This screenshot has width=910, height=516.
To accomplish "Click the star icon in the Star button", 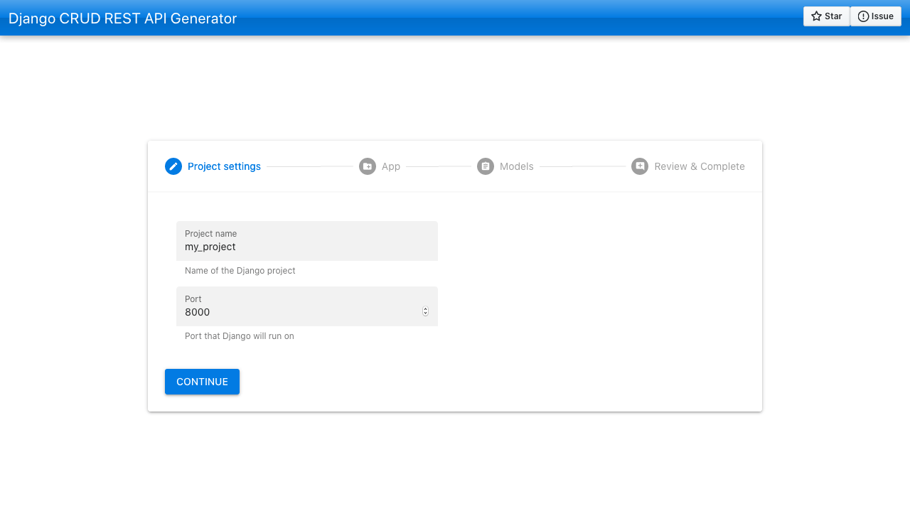I will 815,16.
